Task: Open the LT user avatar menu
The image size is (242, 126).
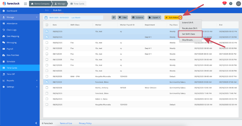Action: (x=238, y=4)
